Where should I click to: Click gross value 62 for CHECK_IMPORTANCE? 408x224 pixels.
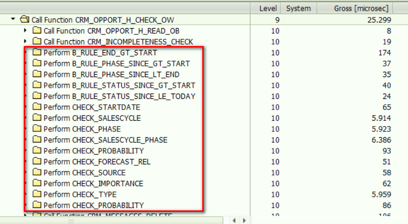click(x=387, y=184)
